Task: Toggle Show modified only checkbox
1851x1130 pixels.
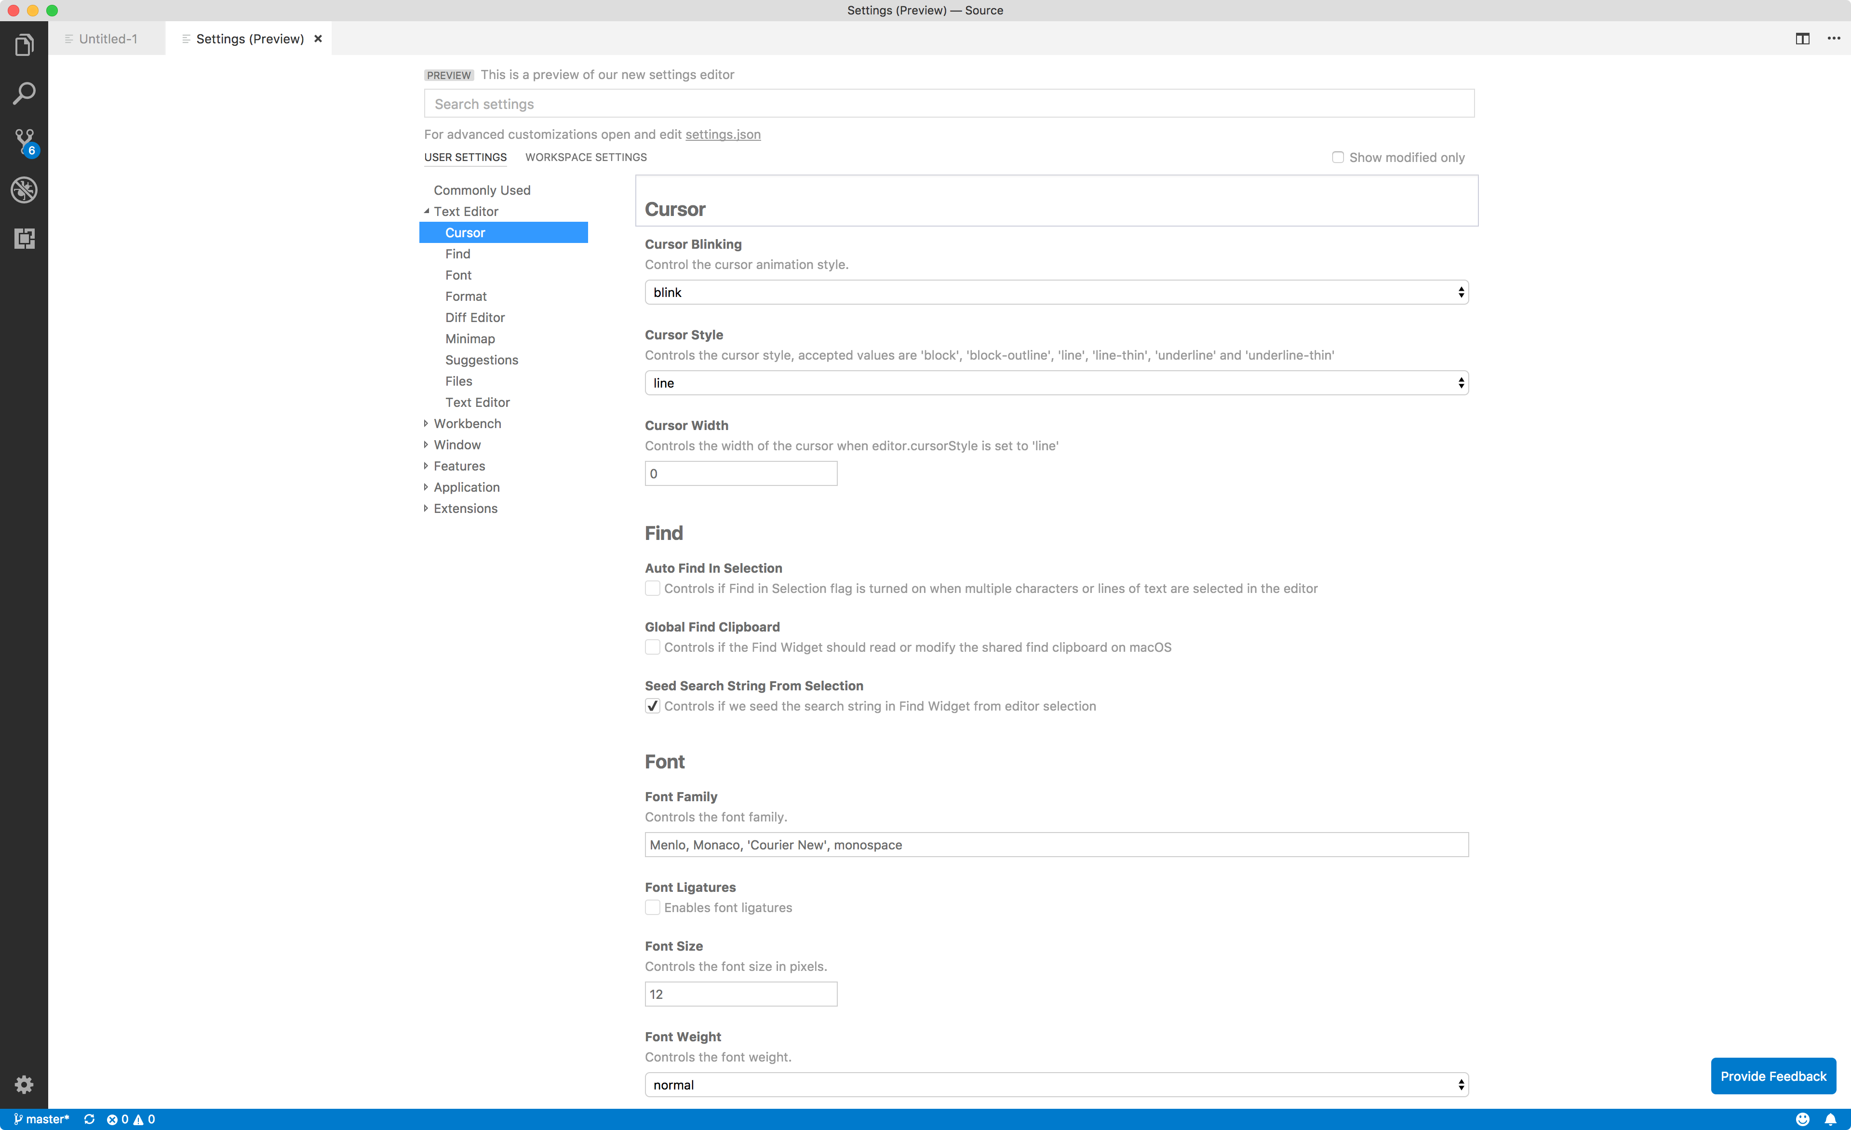Action: [1338, 157]
